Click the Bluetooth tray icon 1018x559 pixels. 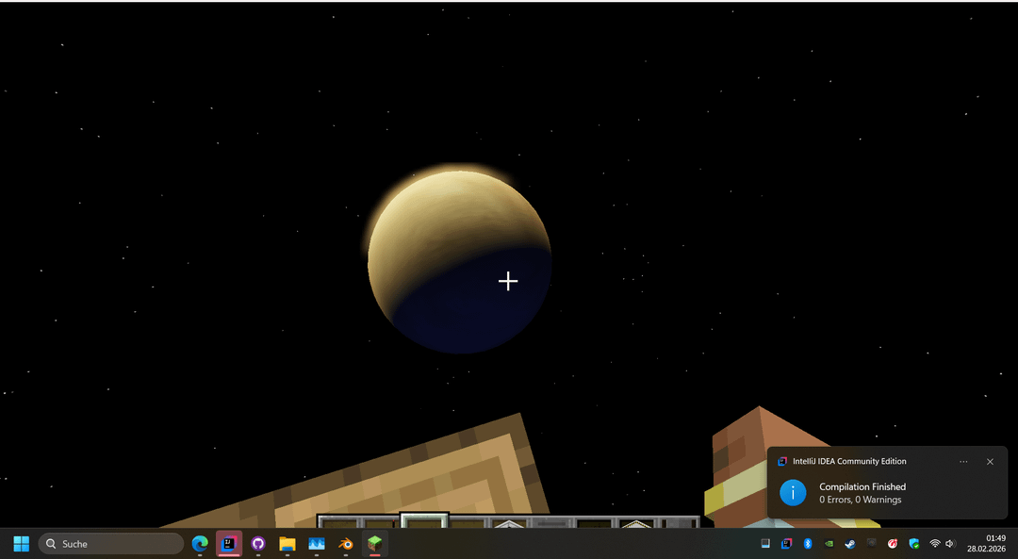coord(808,544)
